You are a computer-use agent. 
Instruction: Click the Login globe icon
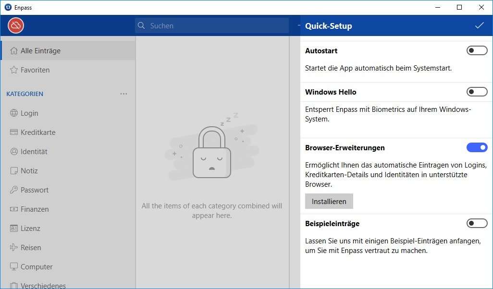(x=13, y=113)
